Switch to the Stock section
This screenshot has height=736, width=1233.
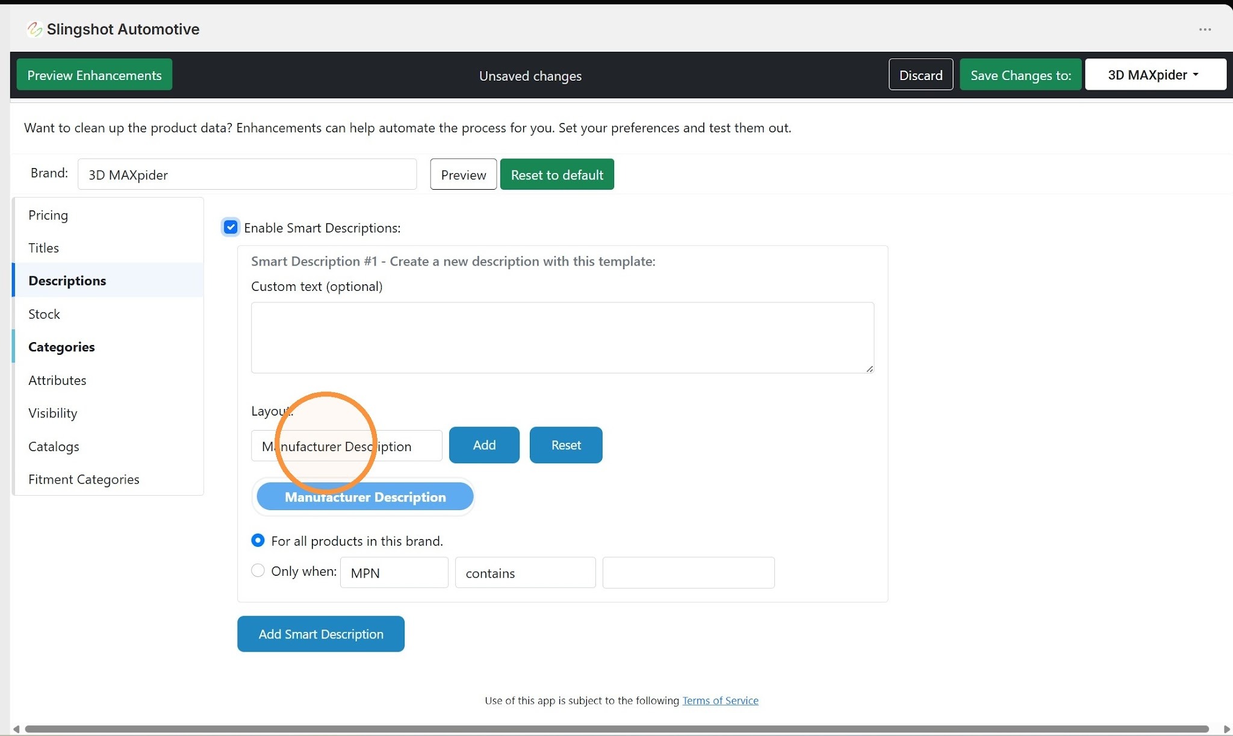(108, 314)
